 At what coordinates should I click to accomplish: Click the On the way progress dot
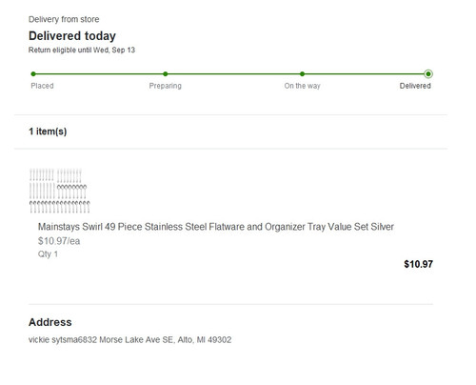pos(302,74)
